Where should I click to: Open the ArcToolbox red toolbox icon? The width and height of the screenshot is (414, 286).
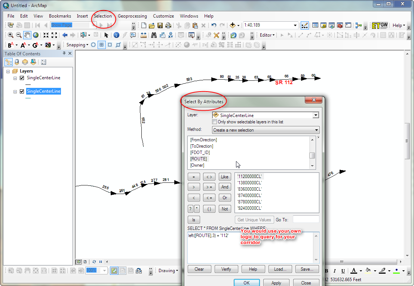[340, 25]
